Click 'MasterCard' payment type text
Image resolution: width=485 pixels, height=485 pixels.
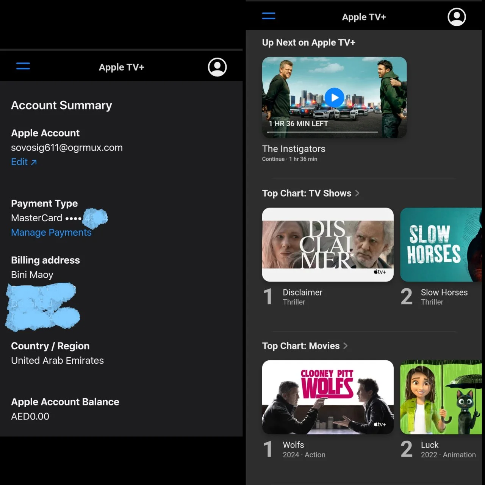point(36,218)
